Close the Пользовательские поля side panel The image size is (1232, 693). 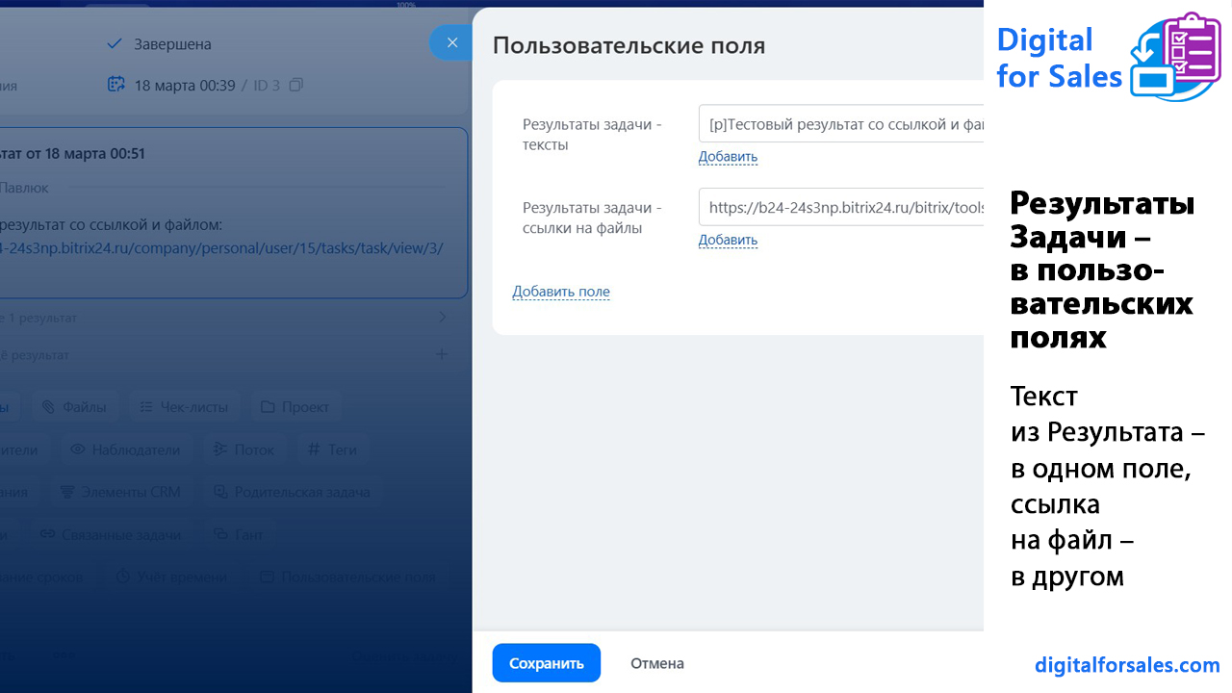tap(451, 42)
